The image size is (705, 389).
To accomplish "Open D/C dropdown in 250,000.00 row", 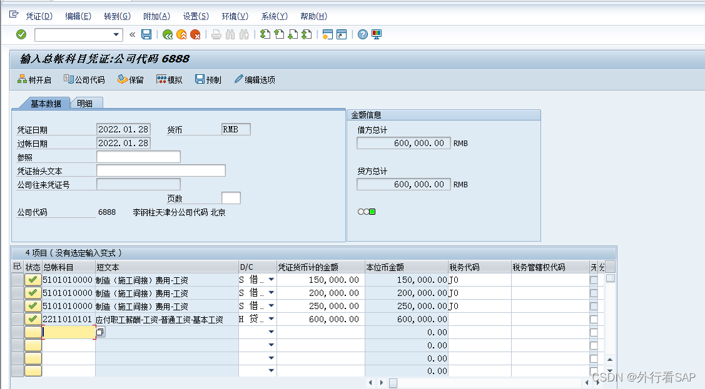I will coord(271,305).
